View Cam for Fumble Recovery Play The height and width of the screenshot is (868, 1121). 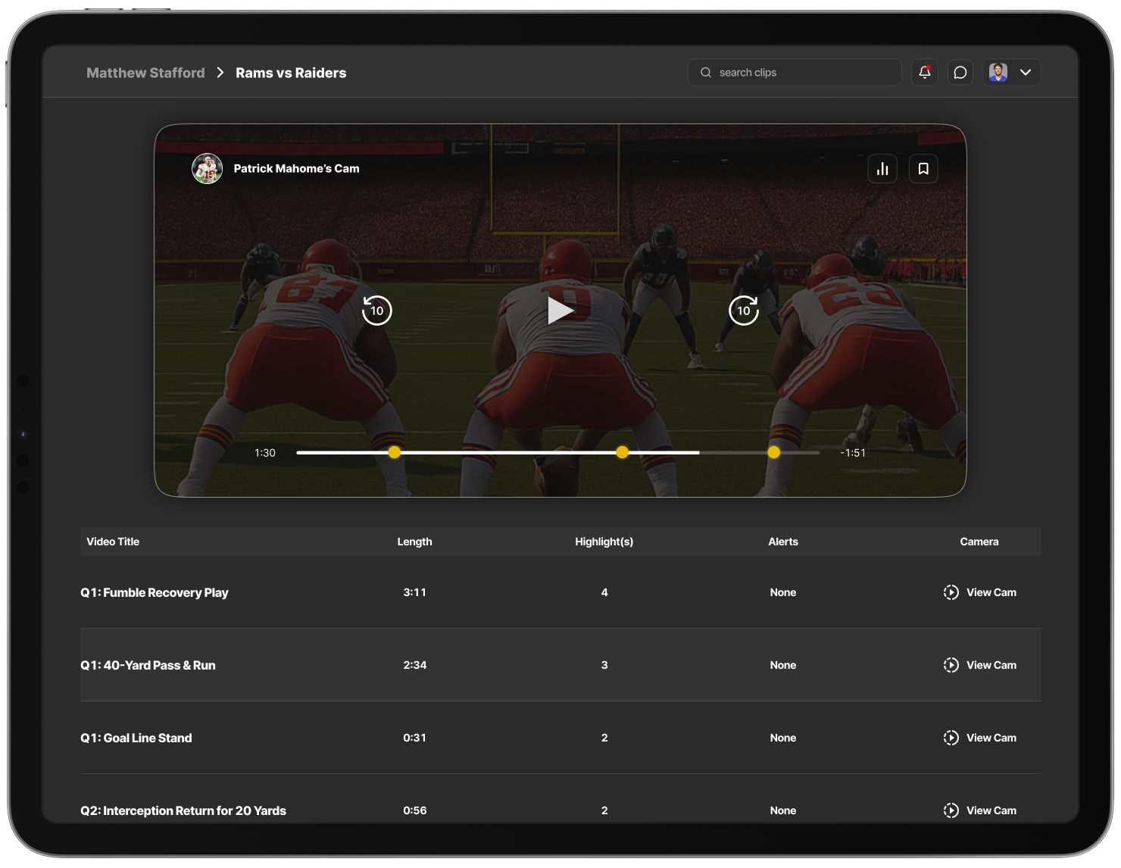[x=980, y=592]
